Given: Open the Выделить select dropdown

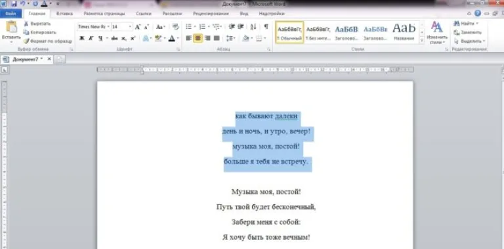Looking at the screenshot, I should 469,41.
